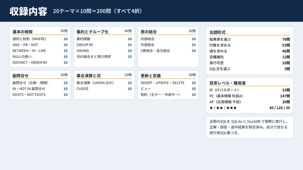303x170 pixels.
Task: Select the 集合演算と式 card heading
Action: coord(88,76)
